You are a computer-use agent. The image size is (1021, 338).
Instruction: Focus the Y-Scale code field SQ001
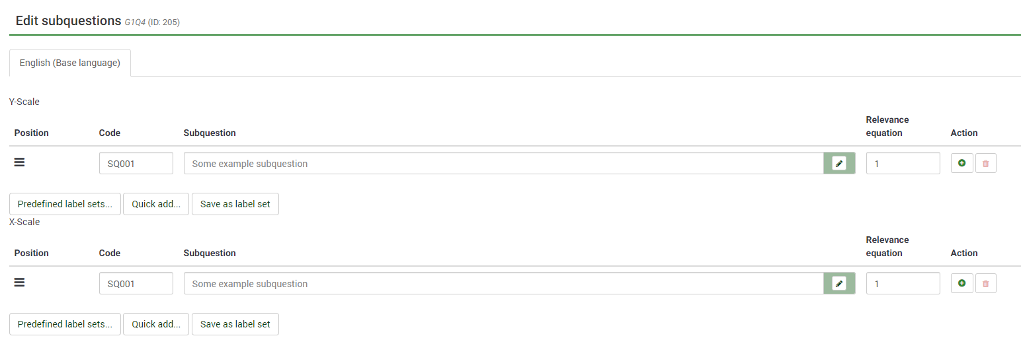pyautogui.click(x=136, y=164)
